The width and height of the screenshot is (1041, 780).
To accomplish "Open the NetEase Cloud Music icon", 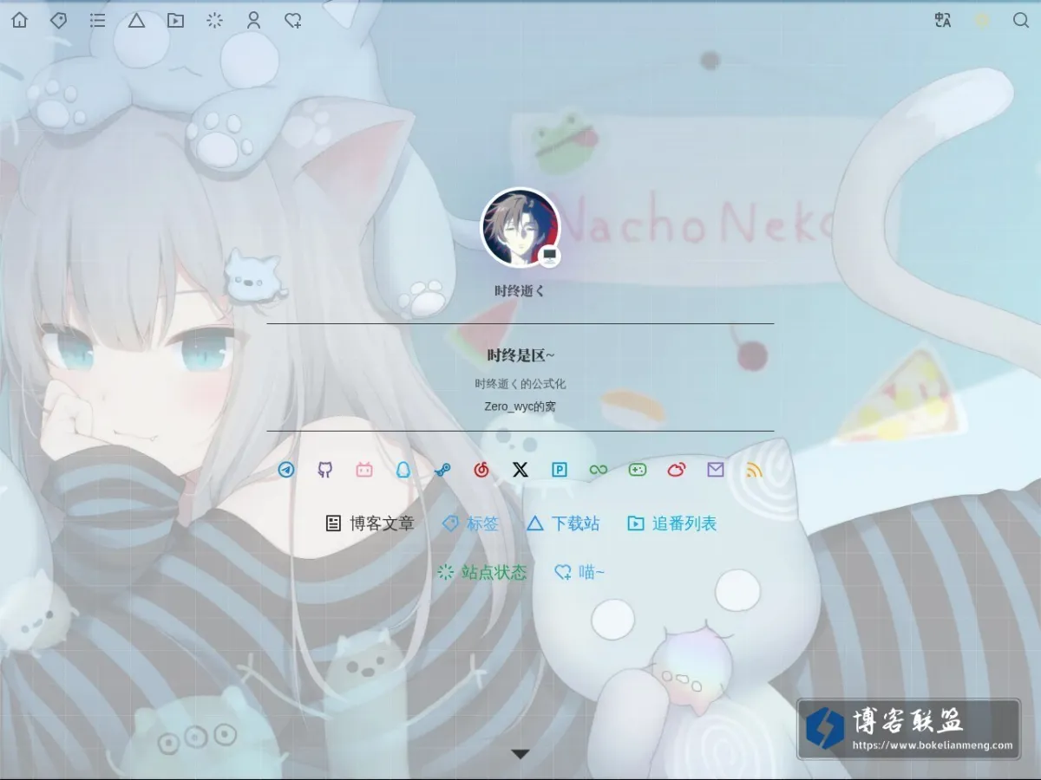I will [x=481, y=470].
